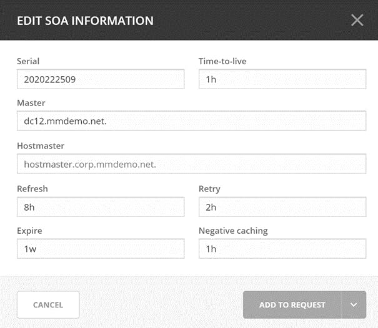The width and height of the screenshot is (378, 328).
Task: Click the Expire field showing 1w
Action: pyautogui.click(x=101, y=249)
